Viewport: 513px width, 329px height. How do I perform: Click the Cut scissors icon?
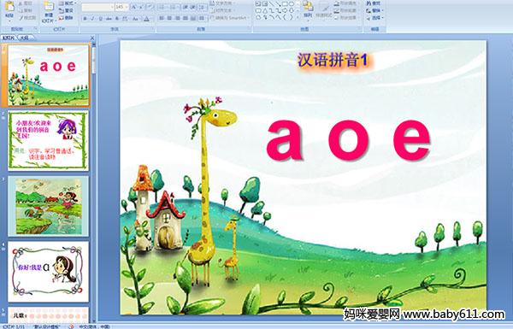tap(21, 3)
